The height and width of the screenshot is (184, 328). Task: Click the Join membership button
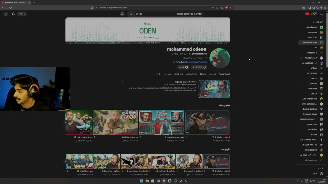[183, 67]
